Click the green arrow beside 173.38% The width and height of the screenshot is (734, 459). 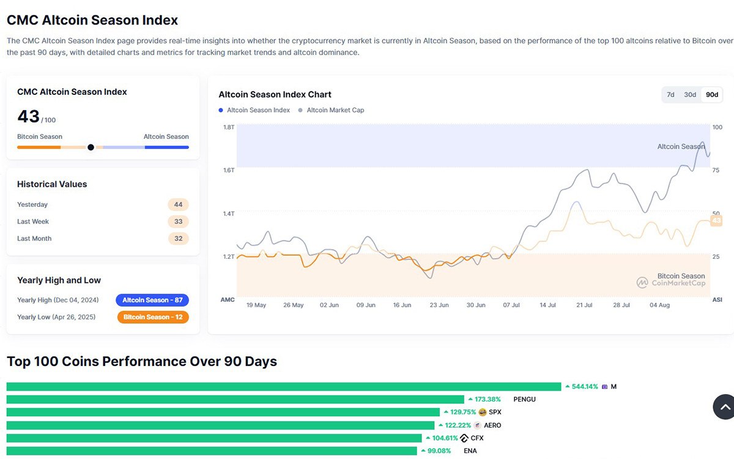[x=470, y=400]
